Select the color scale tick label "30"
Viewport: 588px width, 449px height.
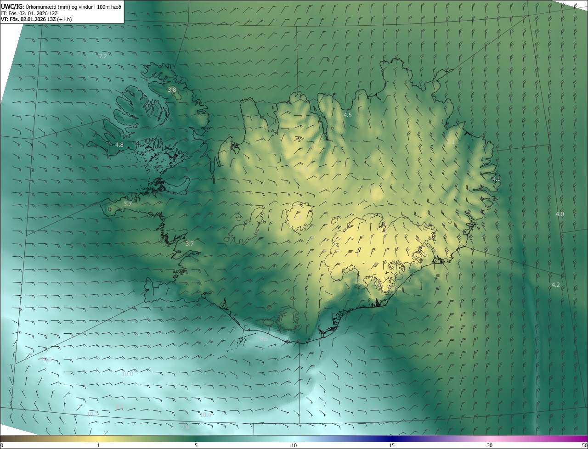point(490,445)
